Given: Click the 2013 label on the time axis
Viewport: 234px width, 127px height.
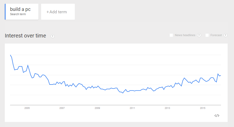Looking at the screenshot, I should (167, 108).
